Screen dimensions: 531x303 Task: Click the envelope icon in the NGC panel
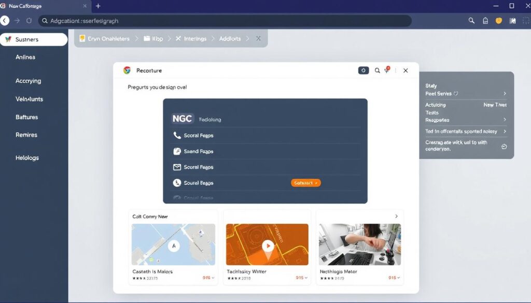176,167
